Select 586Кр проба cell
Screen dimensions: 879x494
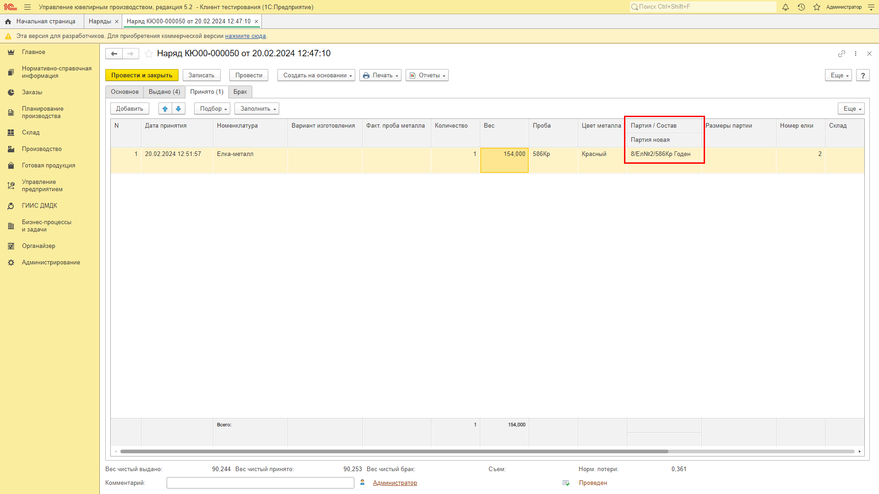[x=553, y=160]
